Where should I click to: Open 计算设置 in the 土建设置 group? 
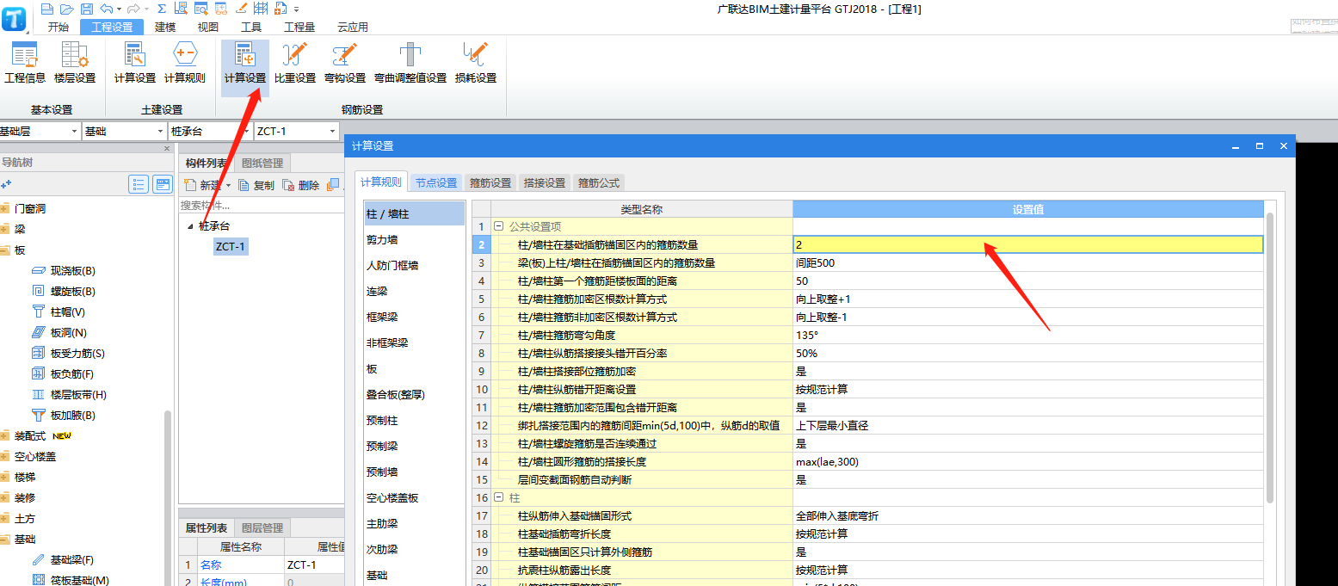pos(135,63)
